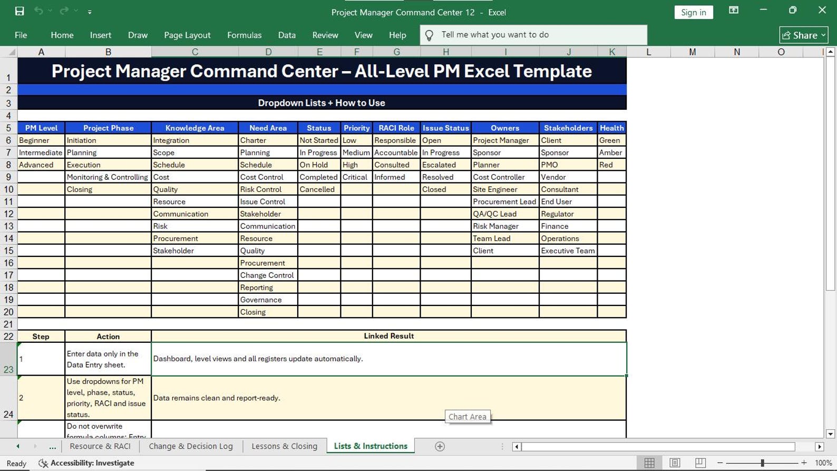Screen dimensions: 837x471
Task: Click the Lists & Instructions sheet tab
Action: tap(371, 446)
